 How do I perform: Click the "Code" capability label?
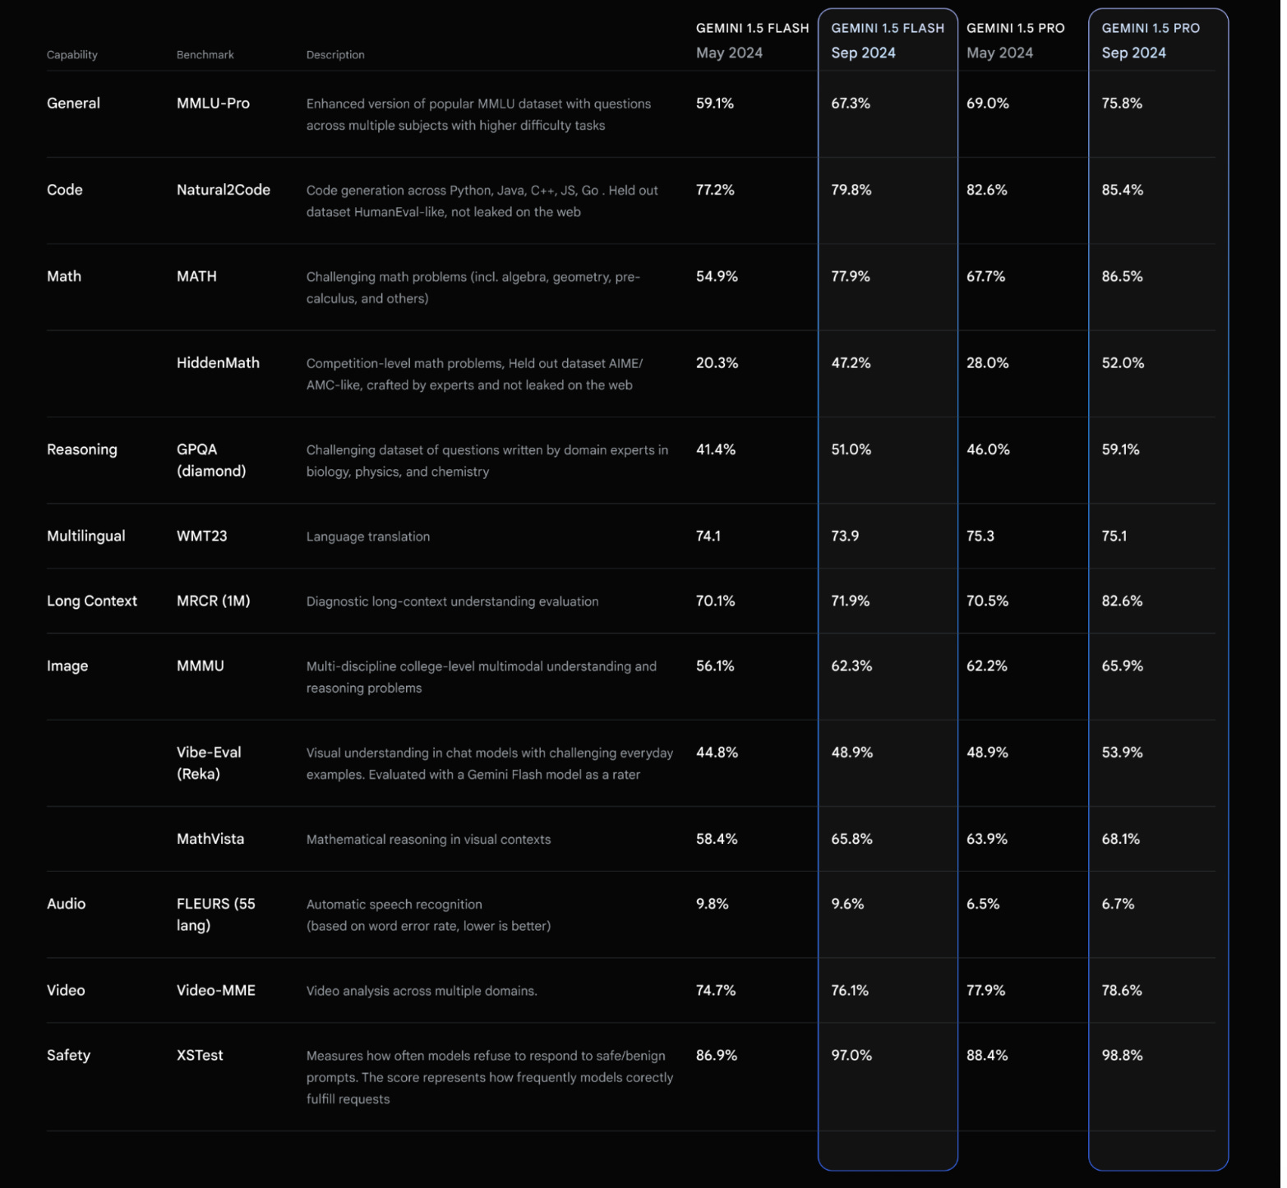(x=65, y=190)
